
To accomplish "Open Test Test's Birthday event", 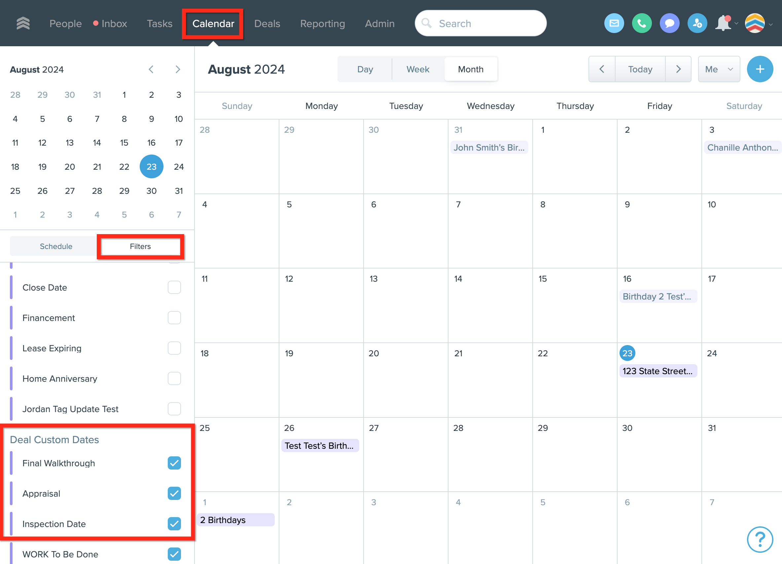I will [320, 446].
